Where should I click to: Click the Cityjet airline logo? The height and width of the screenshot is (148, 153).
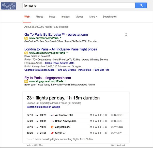click(x=52, y=133)
